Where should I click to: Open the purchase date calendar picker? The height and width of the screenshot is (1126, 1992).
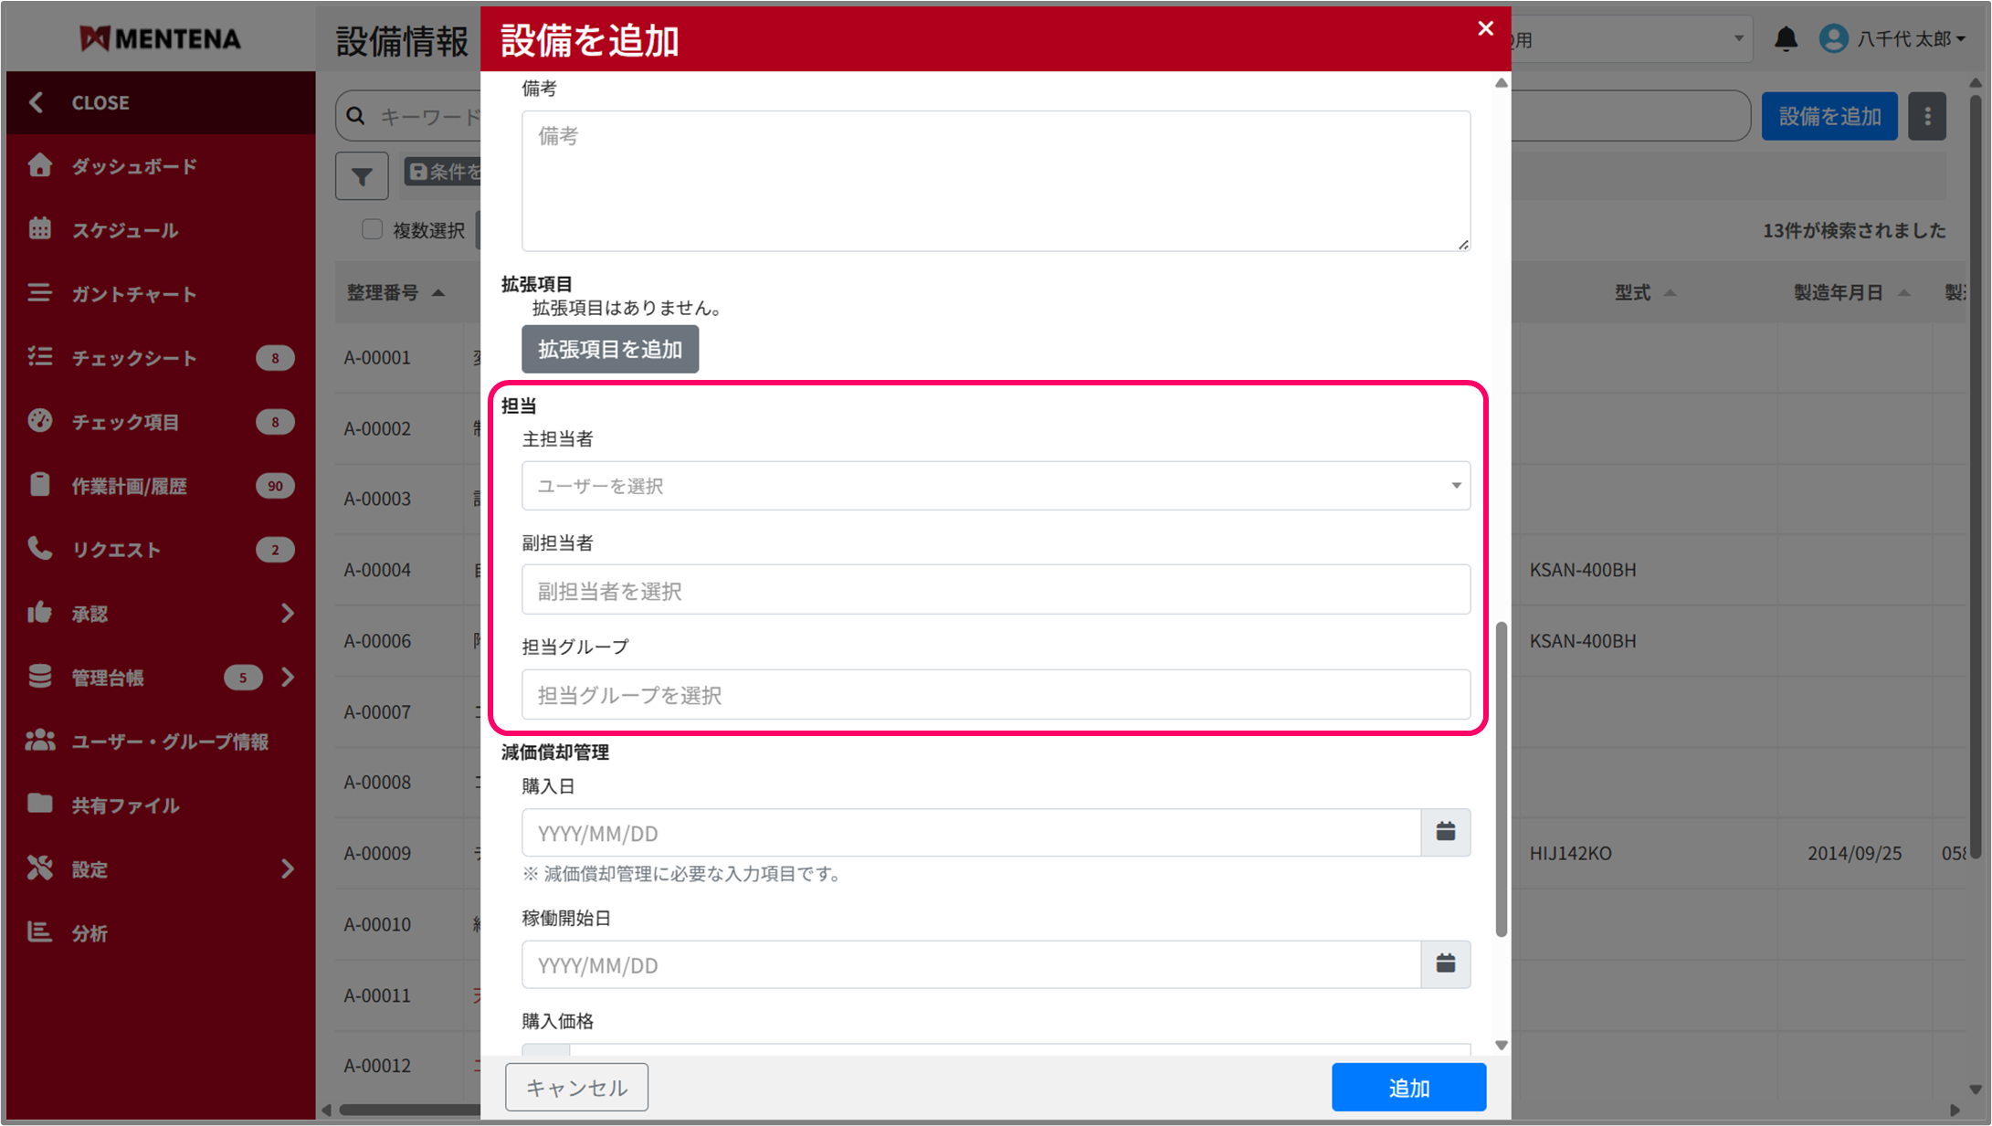coord(1445,832)
